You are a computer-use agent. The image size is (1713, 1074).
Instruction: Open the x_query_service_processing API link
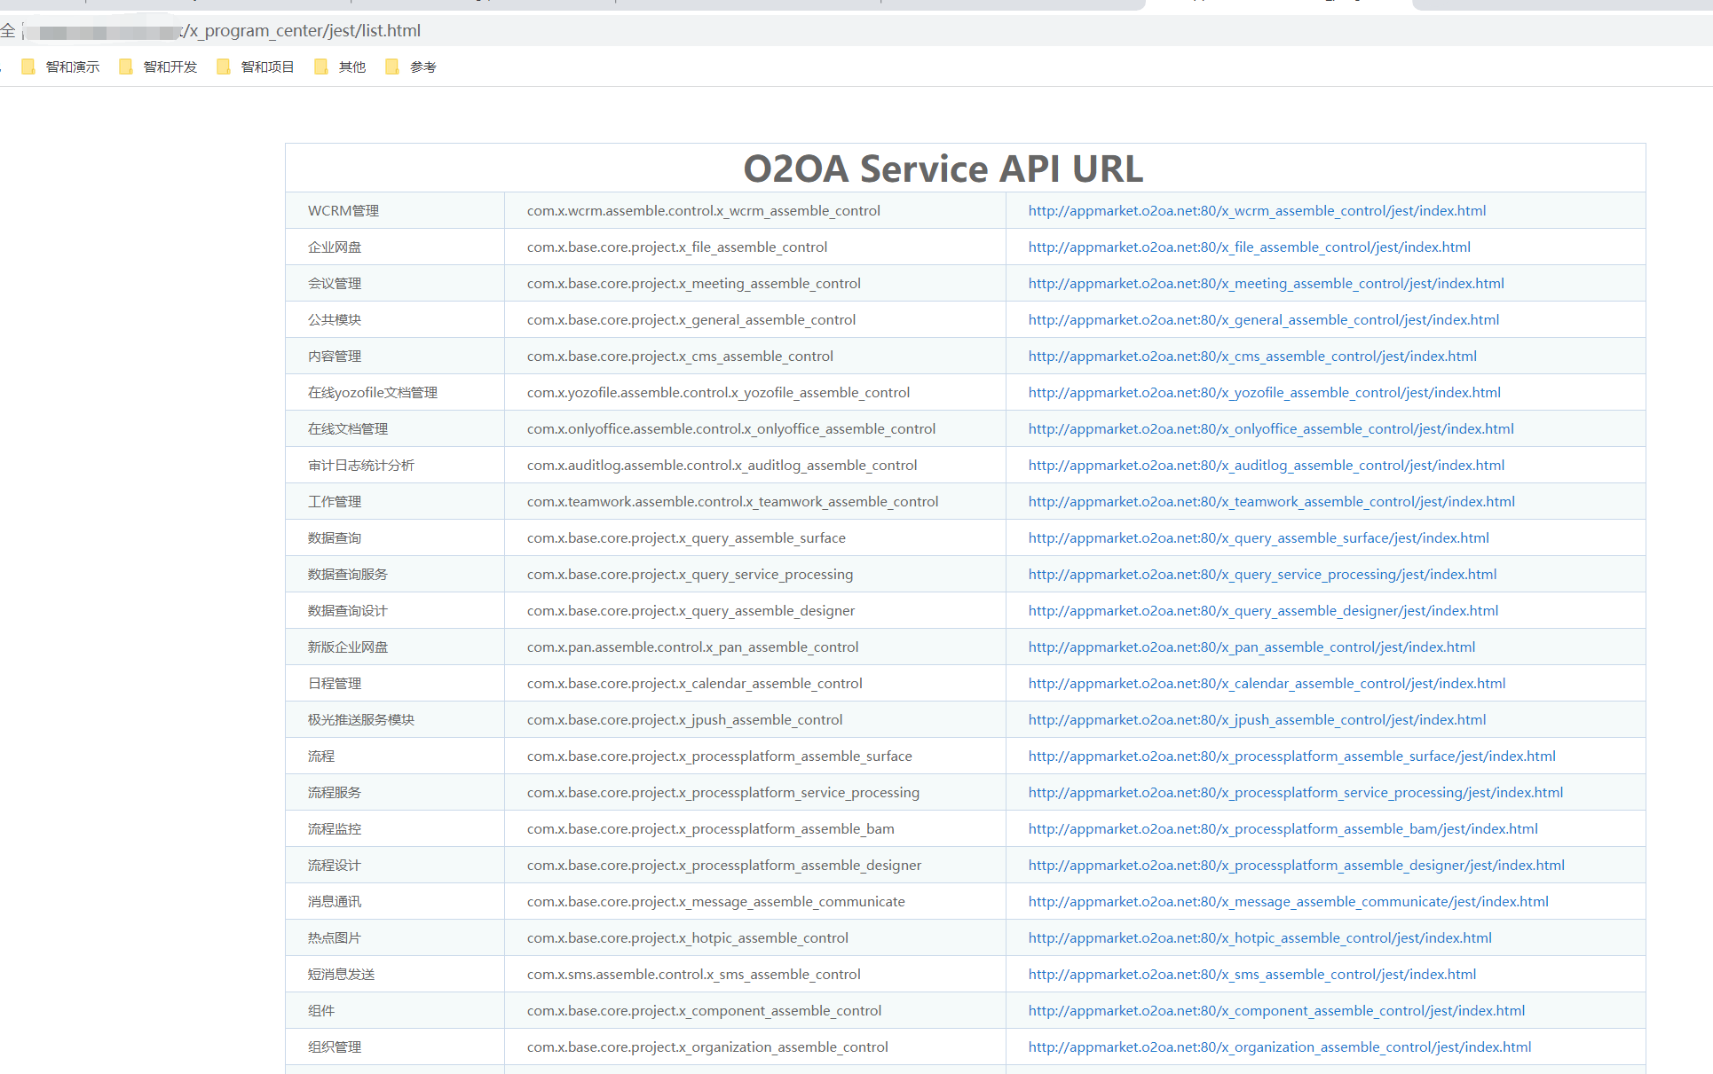pyautogui.click(x=1262, y=575)
